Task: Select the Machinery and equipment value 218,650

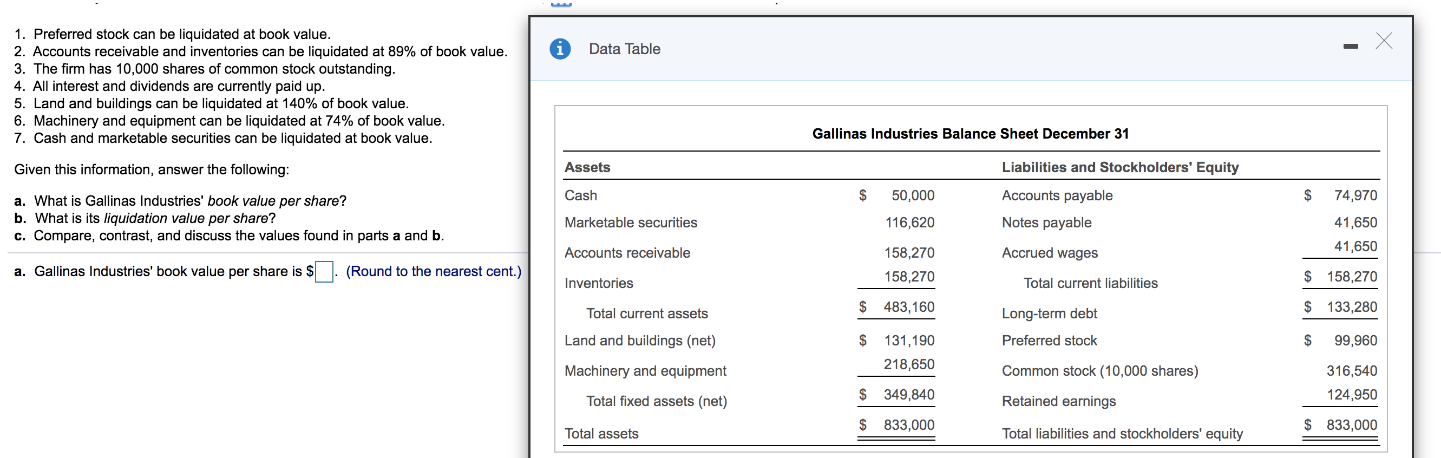Action: (908, 364)
